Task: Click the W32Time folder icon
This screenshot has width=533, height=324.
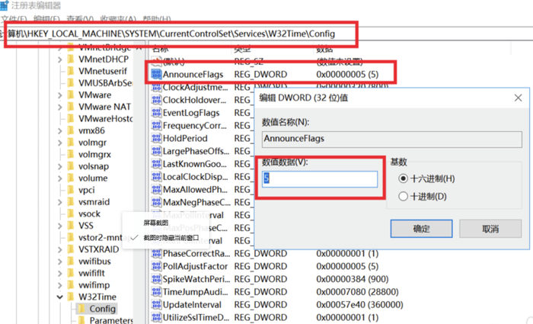Action: pos(71,297)
